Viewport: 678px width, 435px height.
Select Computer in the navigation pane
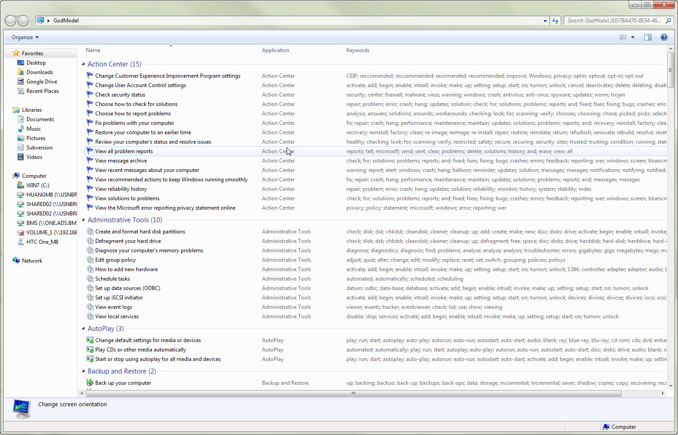34,176
